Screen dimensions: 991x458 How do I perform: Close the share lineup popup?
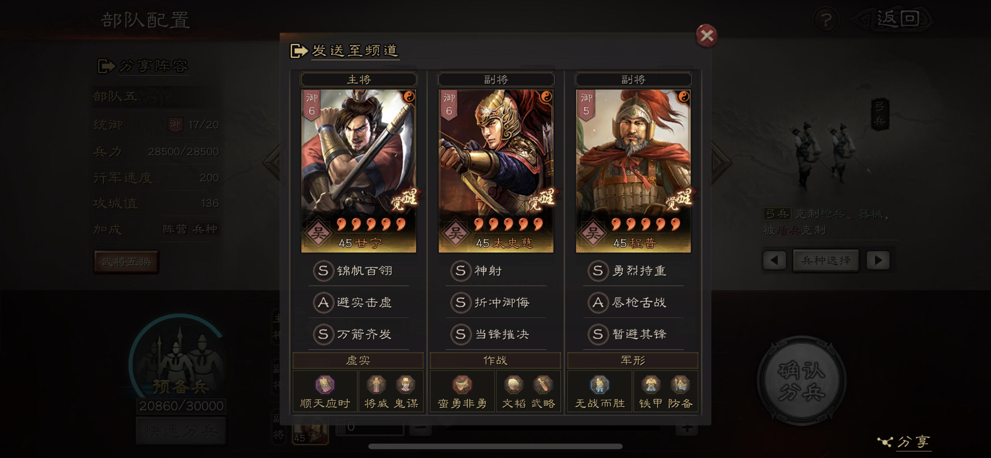click(707, 36)
